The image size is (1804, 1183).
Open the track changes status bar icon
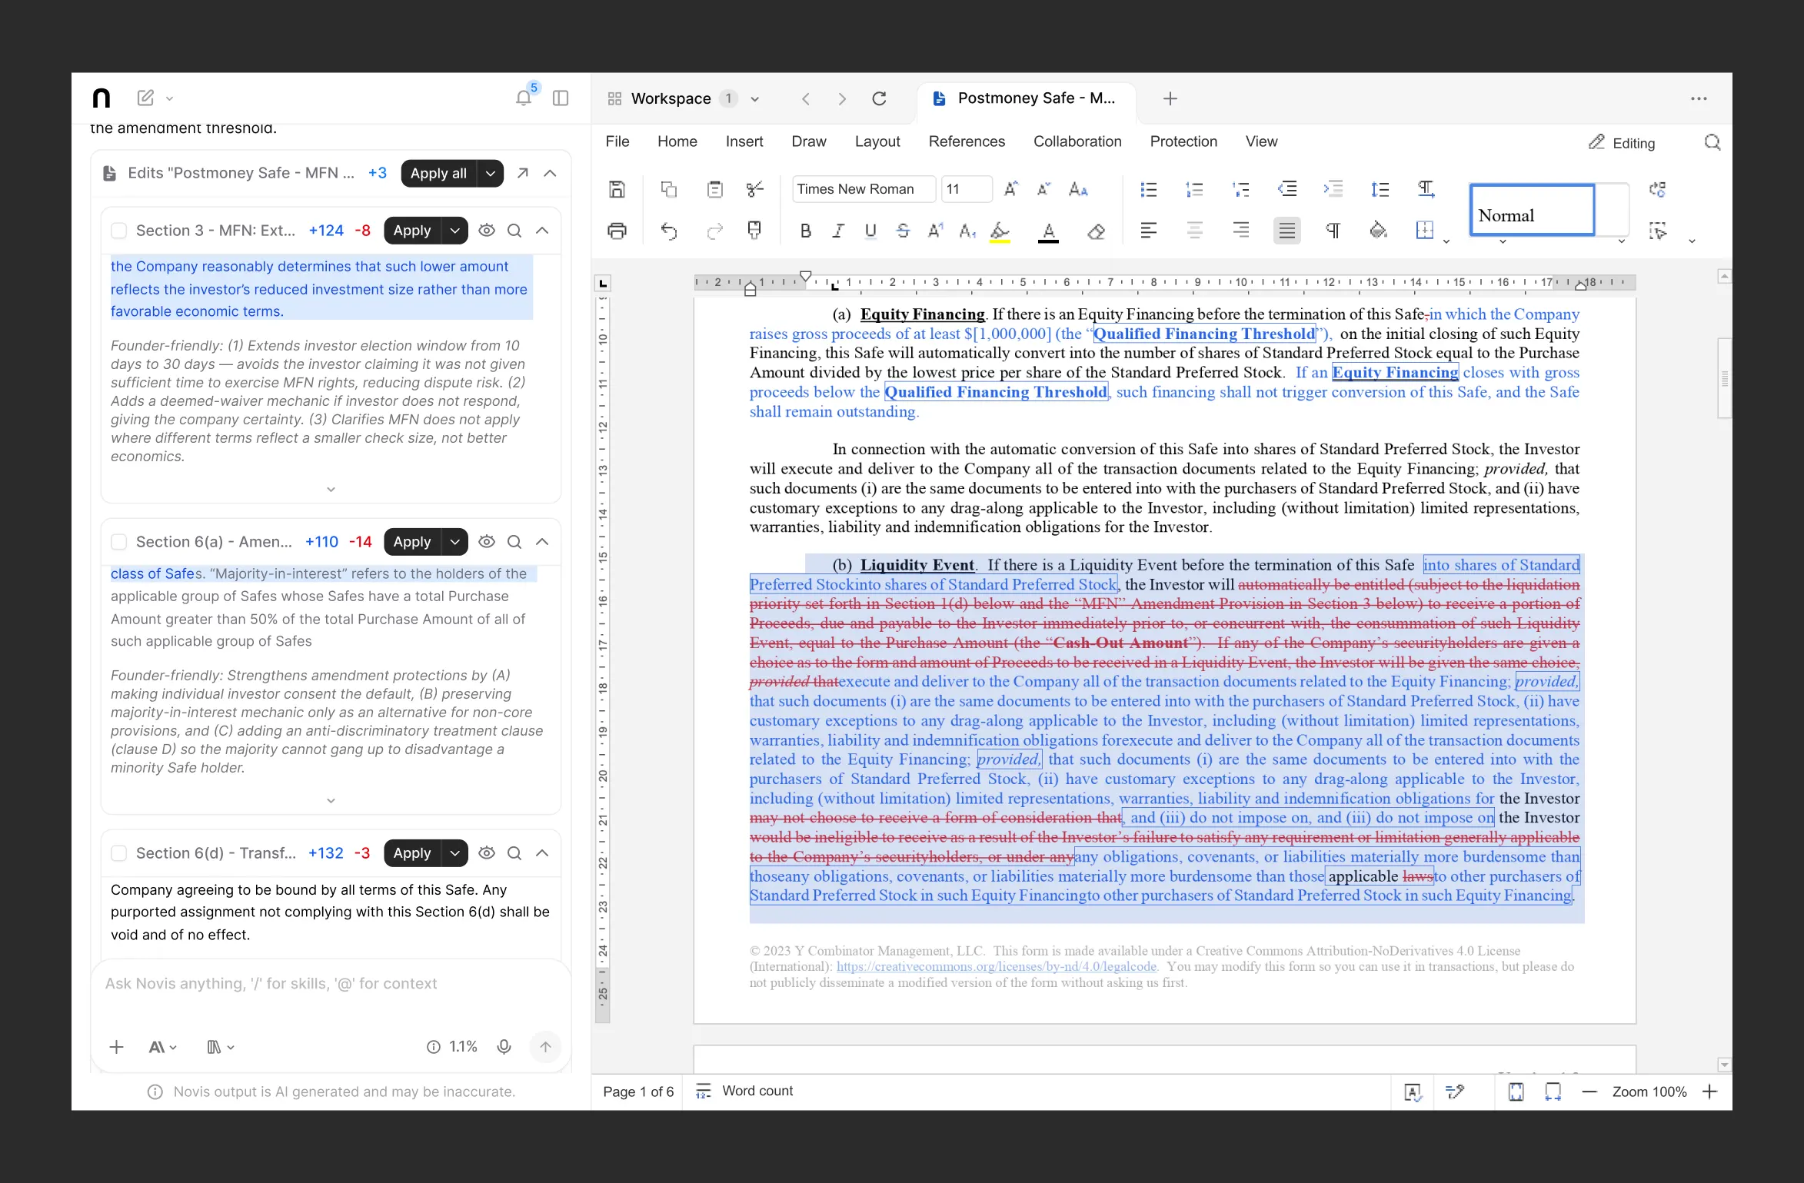click(x=1455, y=1092)
